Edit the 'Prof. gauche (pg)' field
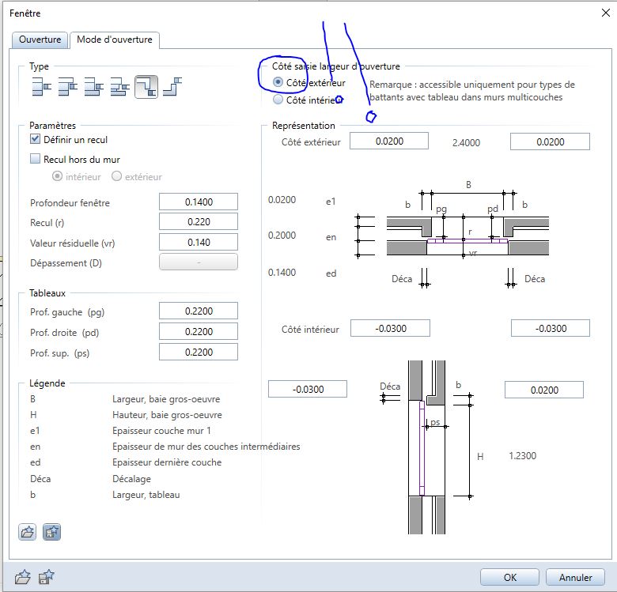Image resolution: width=617 pixels, height=592 pixels. click(x=199, y=311)
